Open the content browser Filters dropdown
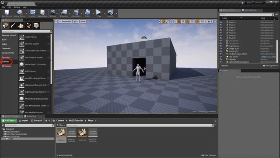 click(x=61, y=125)
